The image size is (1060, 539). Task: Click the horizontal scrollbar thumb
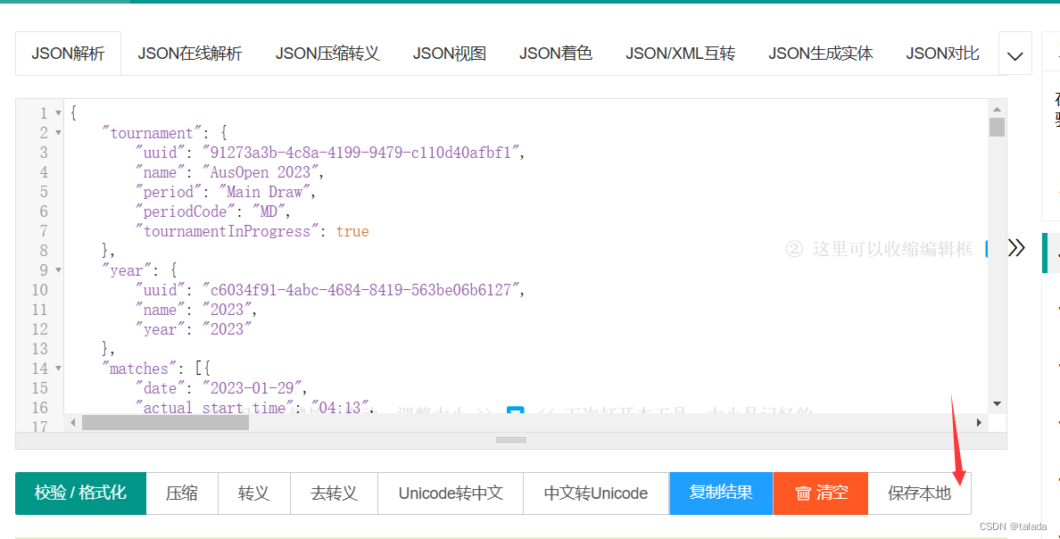(166, 423)
